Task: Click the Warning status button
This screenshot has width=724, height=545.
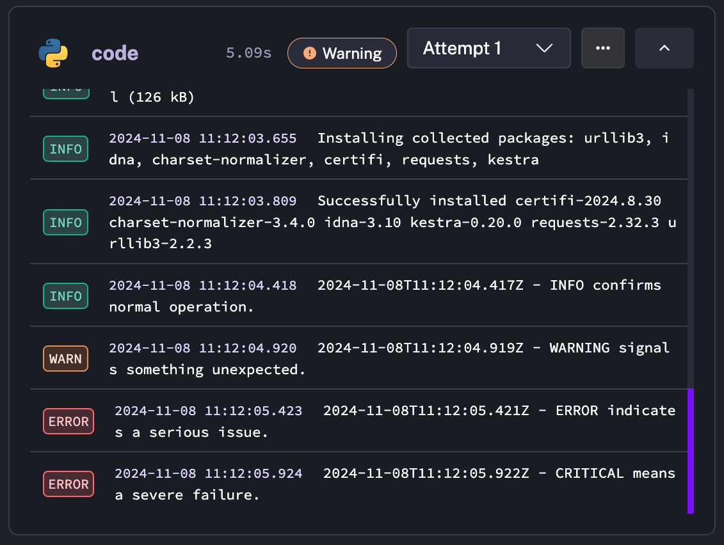Action: 342,53
